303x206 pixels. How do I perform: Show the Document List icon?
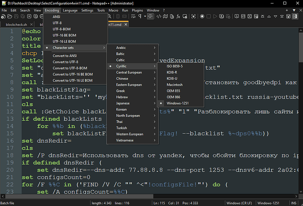pos(172,16)
